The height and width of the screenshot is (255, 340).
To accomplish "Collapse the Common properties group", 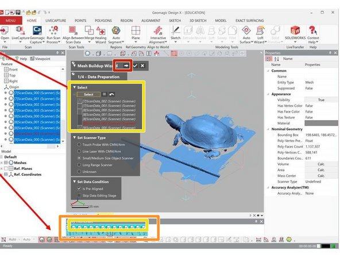I will point(268,71).
